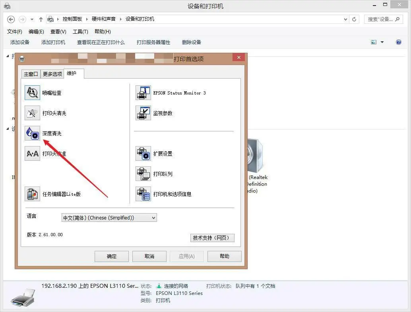Switch to the 主窗口 tab
The width and height of the screenshot is (411, 312).
(x=31, y=74)
